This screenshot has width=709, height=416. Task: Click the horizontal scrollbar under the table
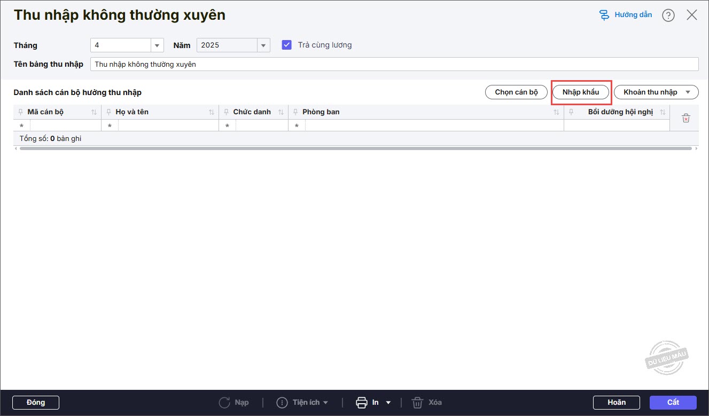(355, 148)
